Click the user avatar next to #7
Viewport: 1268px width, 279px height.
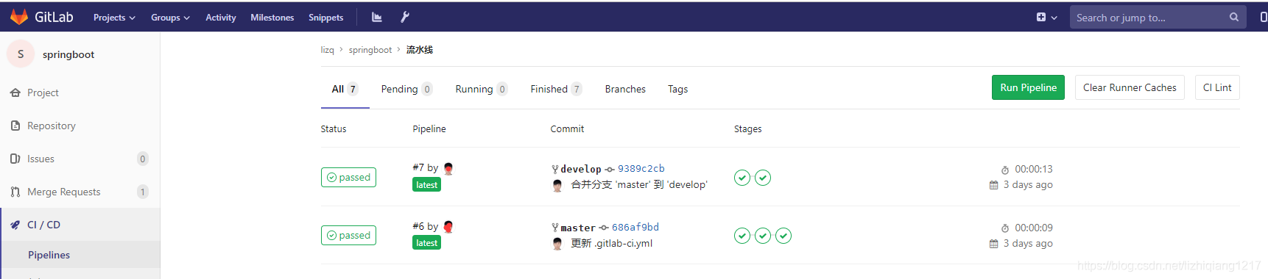(448, 168)
